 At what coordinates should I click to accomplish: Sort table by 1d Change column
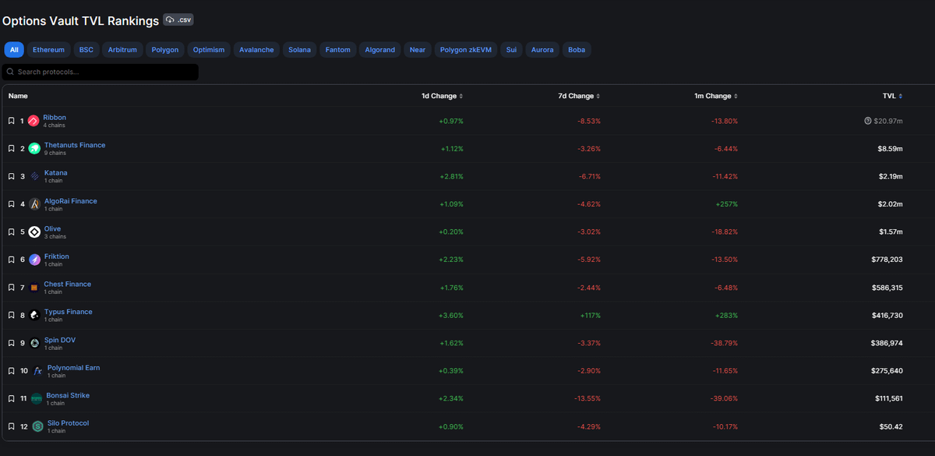442,96
